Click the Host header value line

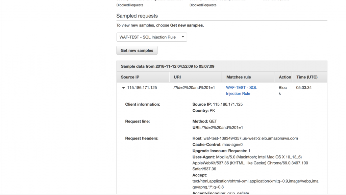[245, 138]
